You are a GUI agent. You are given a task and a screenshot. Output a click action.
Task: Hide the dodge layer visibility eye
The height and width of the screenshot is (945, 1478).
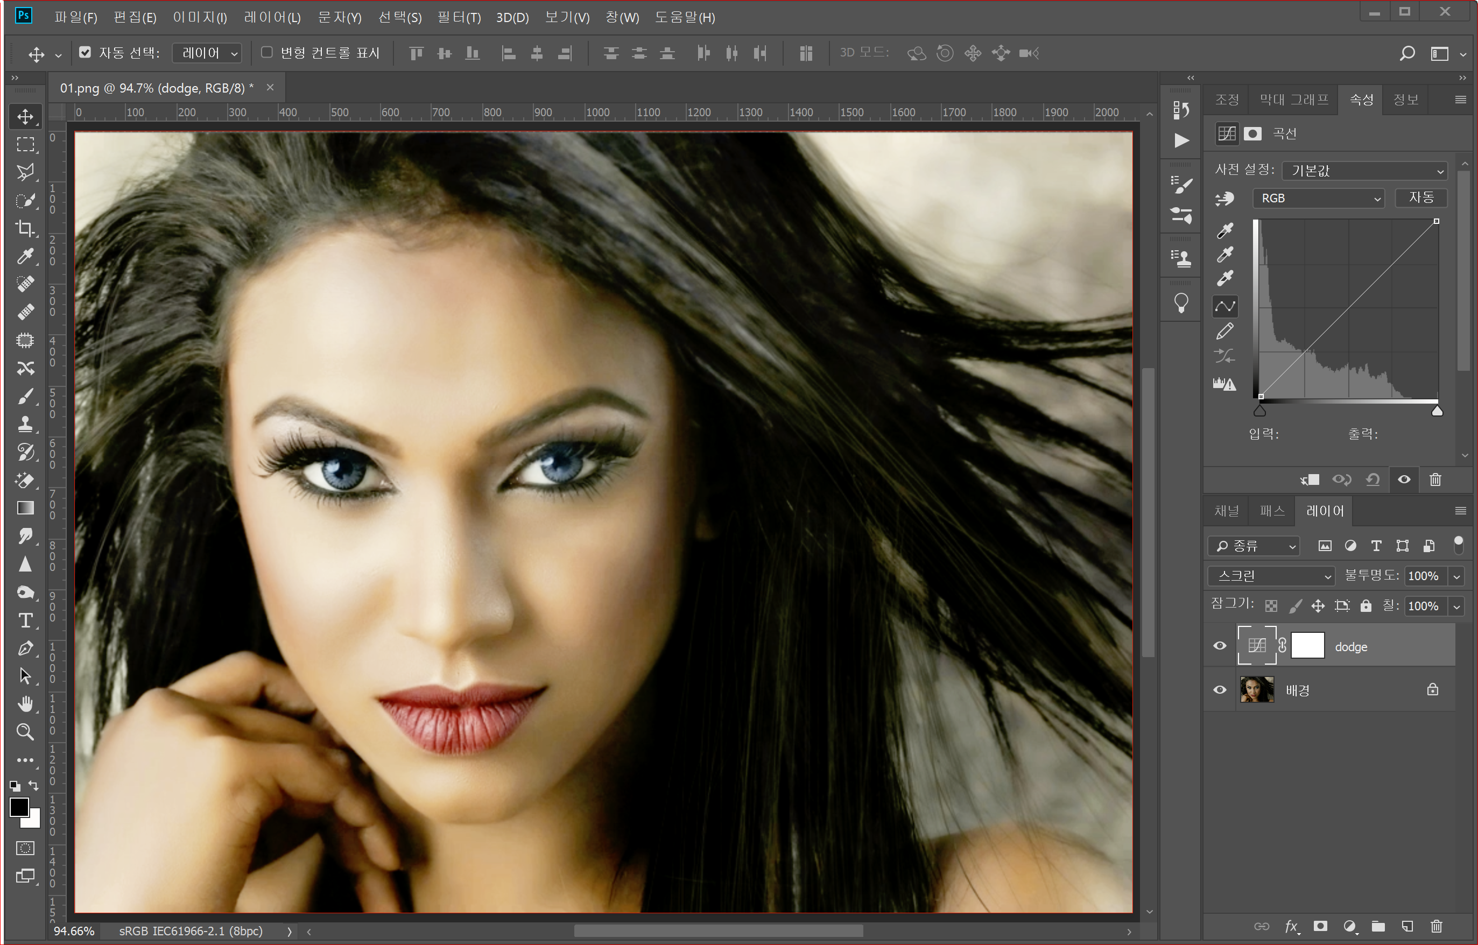[x=1220, y=646]
